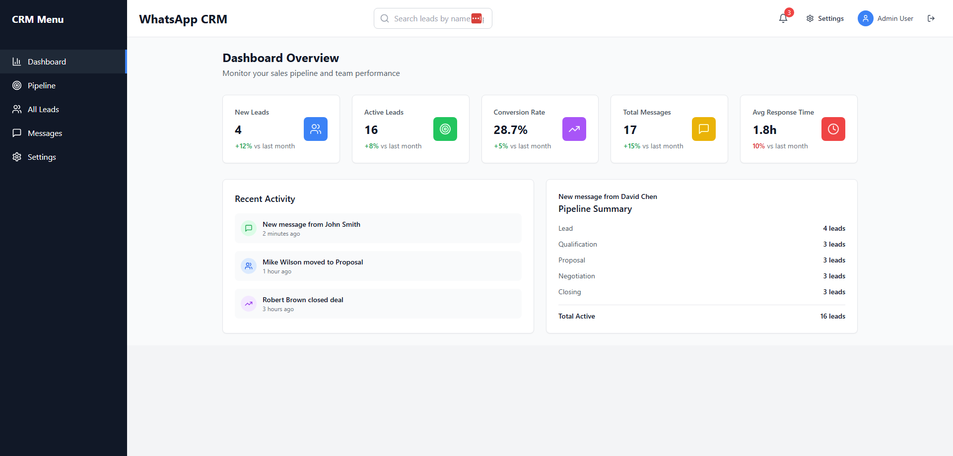Click the Settings button in top header

tap(825, 18)
